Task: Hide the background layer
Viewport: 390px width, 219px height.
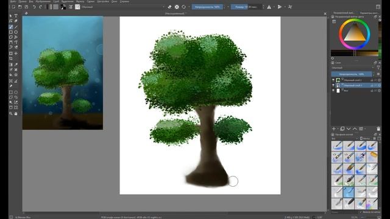Action: 333,91
